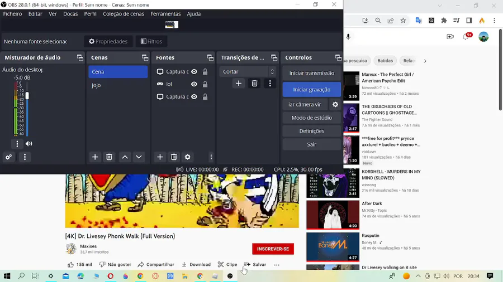Open the Cortar transition dropdown

click(x=248, y=72)
